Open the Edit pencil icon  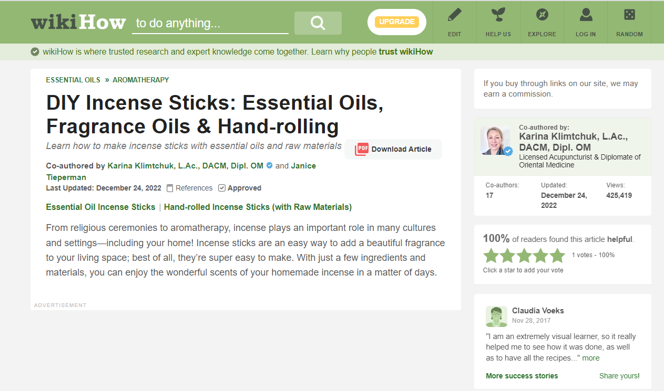click(x=454, y=15)
